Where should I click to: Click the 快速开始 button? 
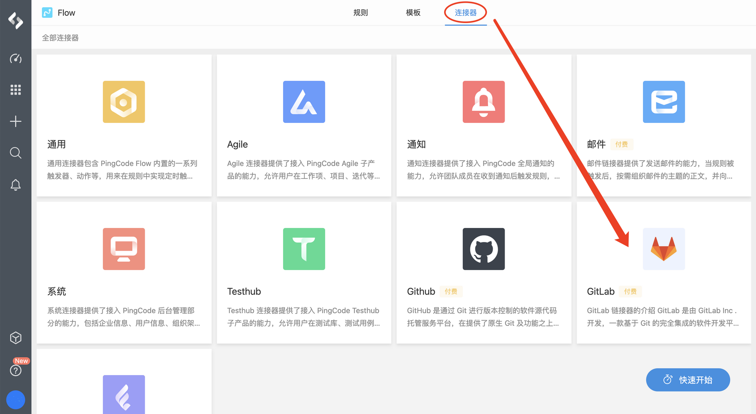click(x=688, y=380)
